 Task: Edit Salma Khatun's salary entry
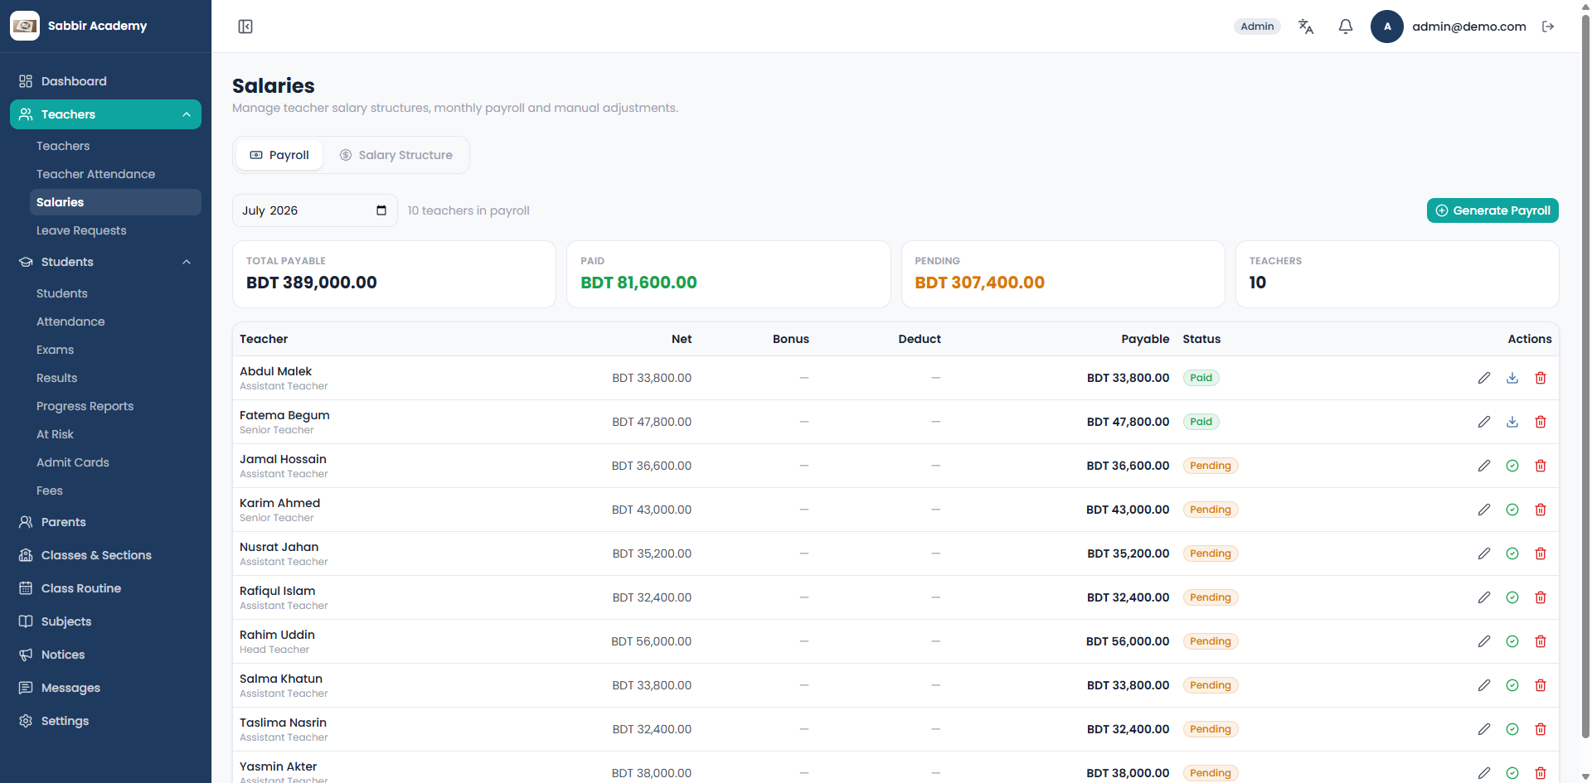click(x=1484, y=685)
